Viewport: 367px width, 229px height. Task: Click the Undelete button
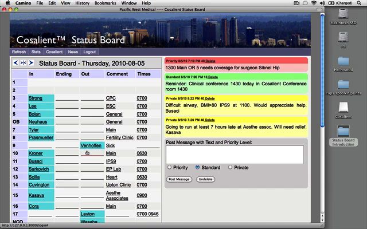click(205, 179)
